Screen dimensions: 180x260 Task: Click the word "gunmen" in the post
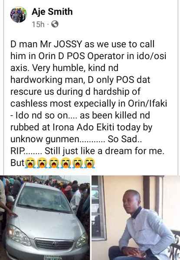[x=62, y=139]
